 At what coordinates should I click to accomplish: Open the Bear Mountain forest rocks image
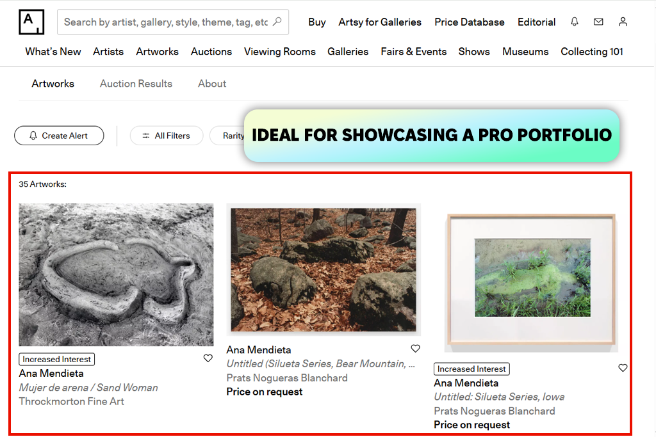(x=324, y=270)
